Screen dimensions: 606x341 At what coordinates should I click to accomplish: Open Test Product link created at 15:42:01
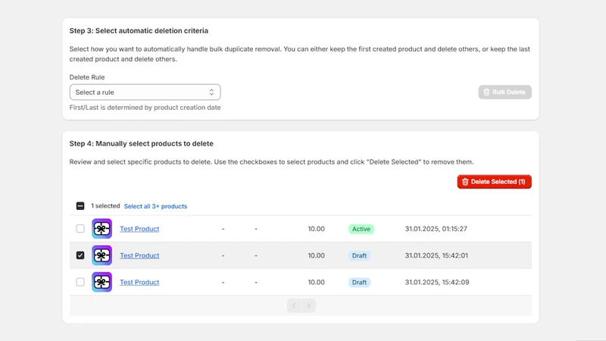tap(139, 255)
